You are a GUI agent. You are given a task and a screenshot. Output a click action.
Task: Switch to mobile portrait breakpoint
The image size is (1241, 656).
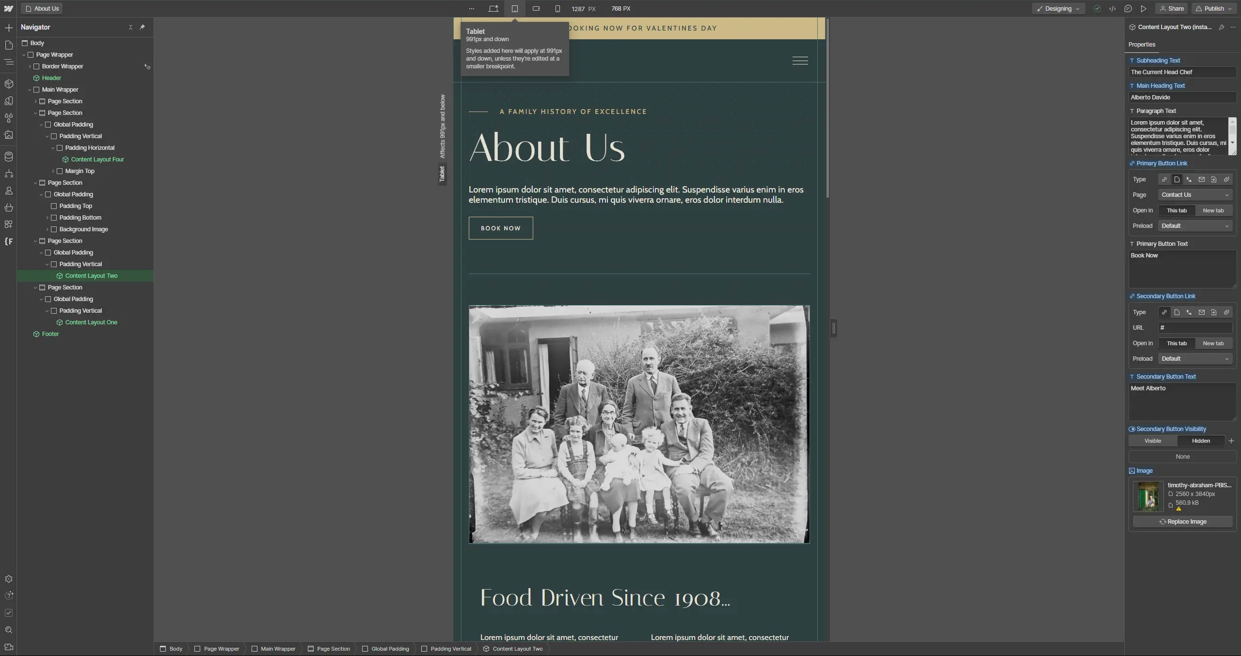557,9
